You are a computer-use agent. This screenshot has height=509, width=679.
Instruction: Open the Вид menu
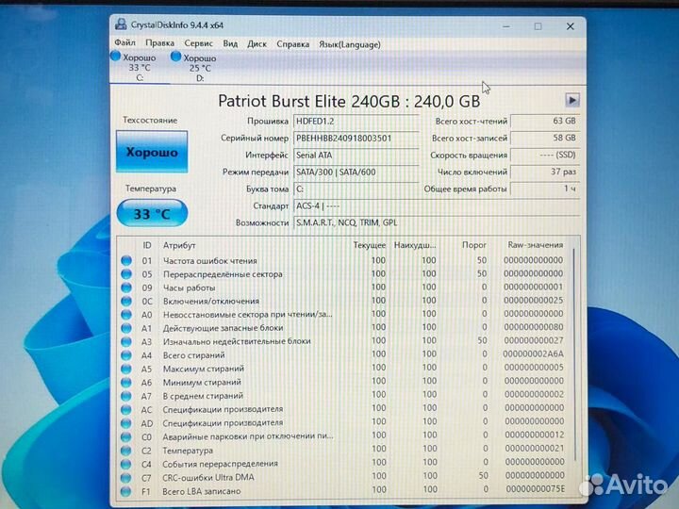point(230,43)
